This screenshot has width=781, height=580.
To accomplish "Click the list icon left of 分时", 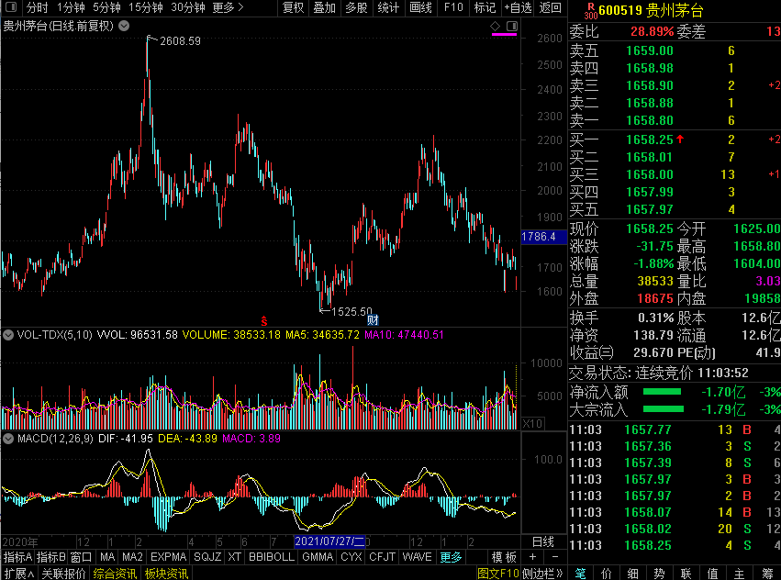I will pos(9,7).
